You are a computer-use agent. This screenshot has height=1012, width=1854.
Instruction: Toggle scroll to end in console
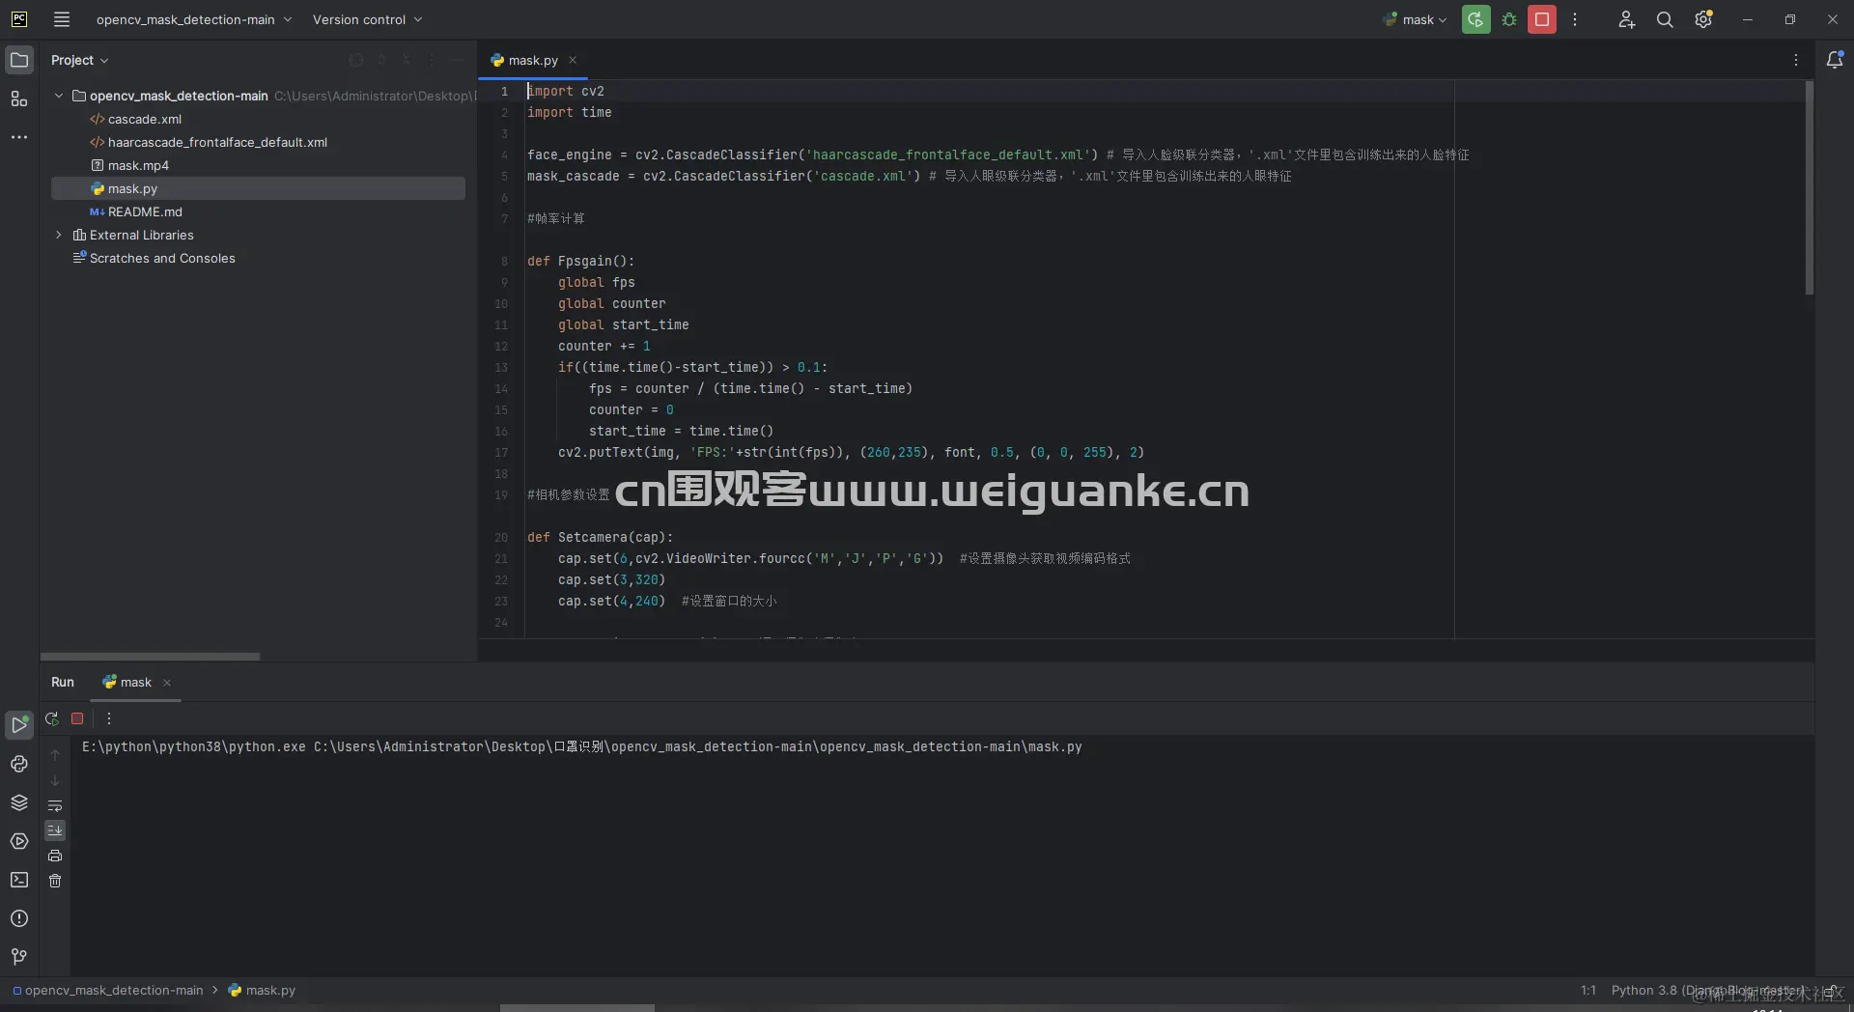55,830
